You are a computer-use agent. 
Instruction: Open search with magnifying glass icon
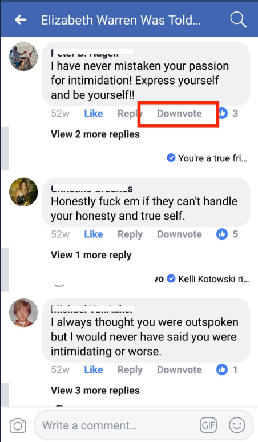pyautogui.click(x=238, y=20)
